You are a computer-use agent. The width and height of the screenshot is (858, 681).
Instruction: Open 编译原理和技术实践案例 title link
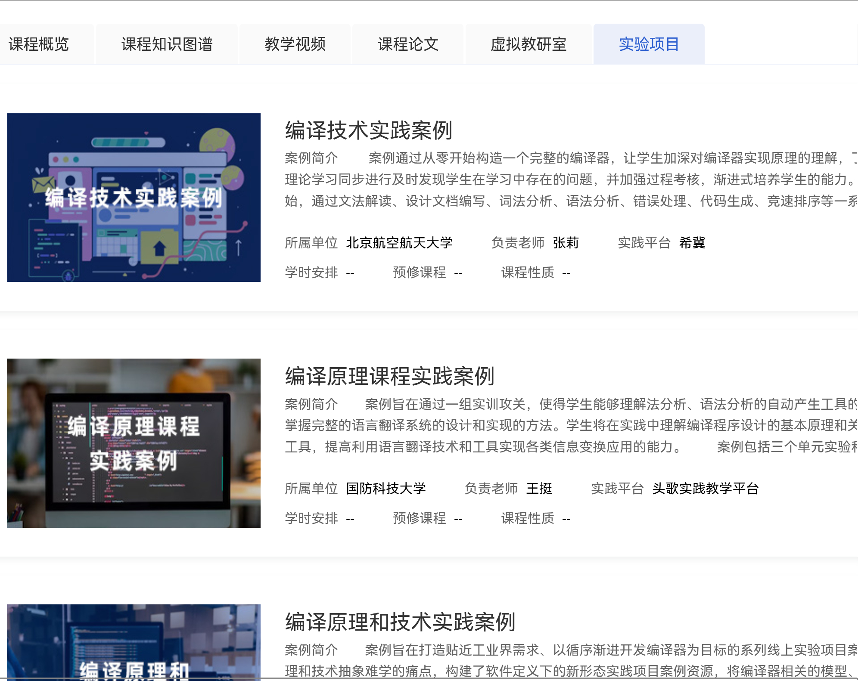400,622
